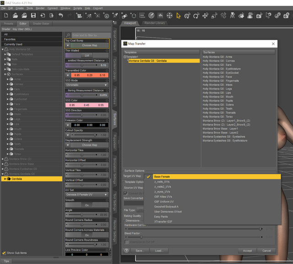Click the Save floppy disk icon
Viewport: 293px width, 264px height.
(x=33, y=16)
